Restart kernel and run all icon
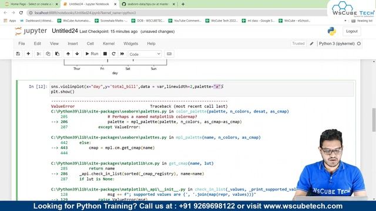 tap(122, 54)
